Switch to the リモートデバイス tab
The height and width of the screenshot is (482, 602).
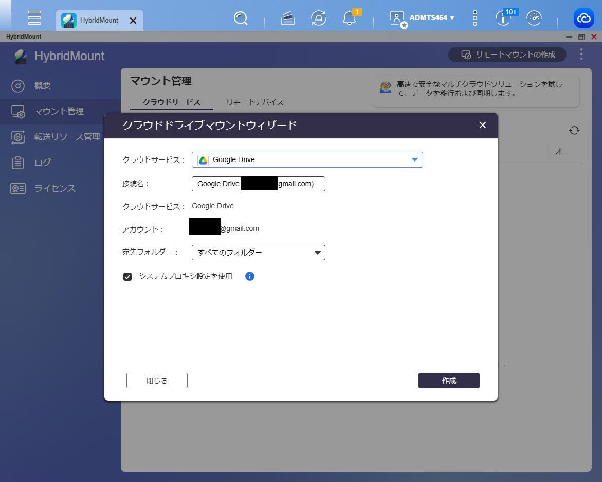click(255, 102)
